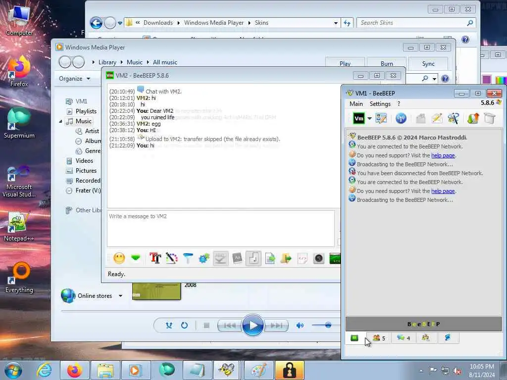The height and width of the screenshot is (380, 507).
Task: Select Artist under Music
Action: [x=92, y=131]
